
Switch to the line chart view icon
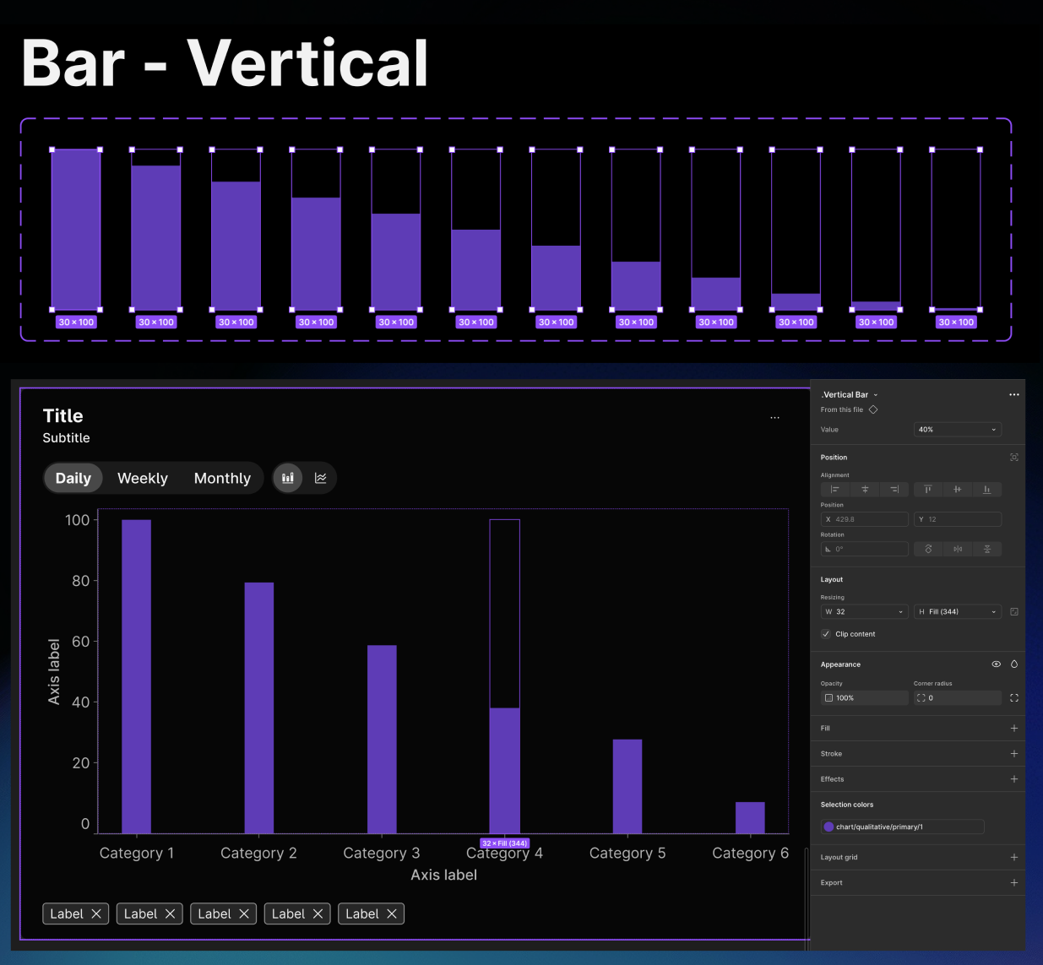[320, 477]
